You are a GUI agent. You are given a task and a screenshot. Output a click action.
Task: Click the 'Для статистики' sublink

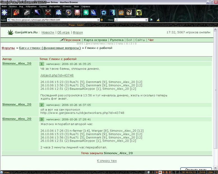[95, 44]
